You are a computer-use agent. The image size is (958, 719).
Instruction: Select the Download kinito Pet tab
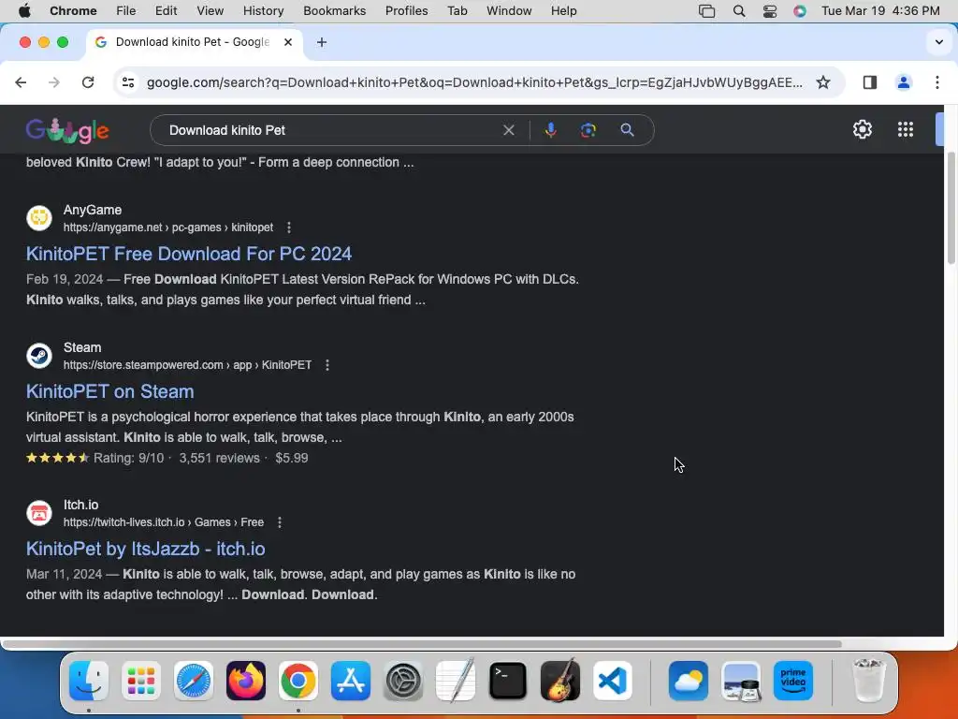tap(193, 42)
